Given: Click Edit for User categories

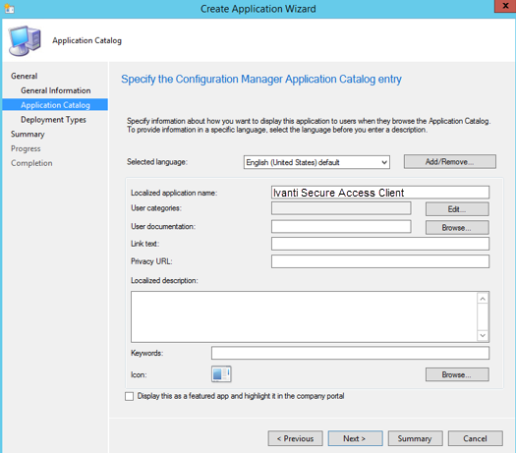Looking at the screenshot, I should pos(457,209).
